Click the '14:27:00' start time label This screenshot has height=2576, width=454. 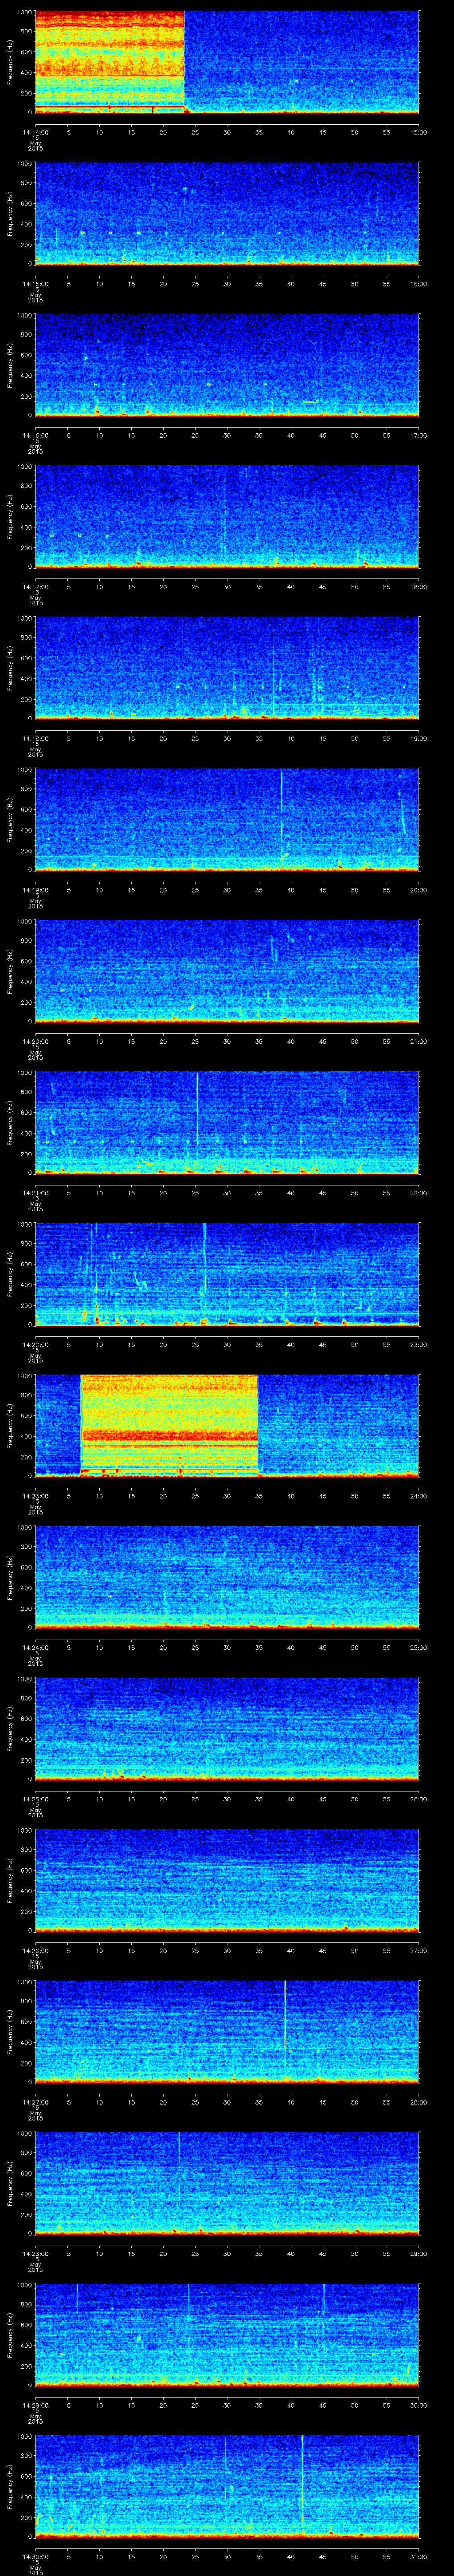[x=35, y=2101]
